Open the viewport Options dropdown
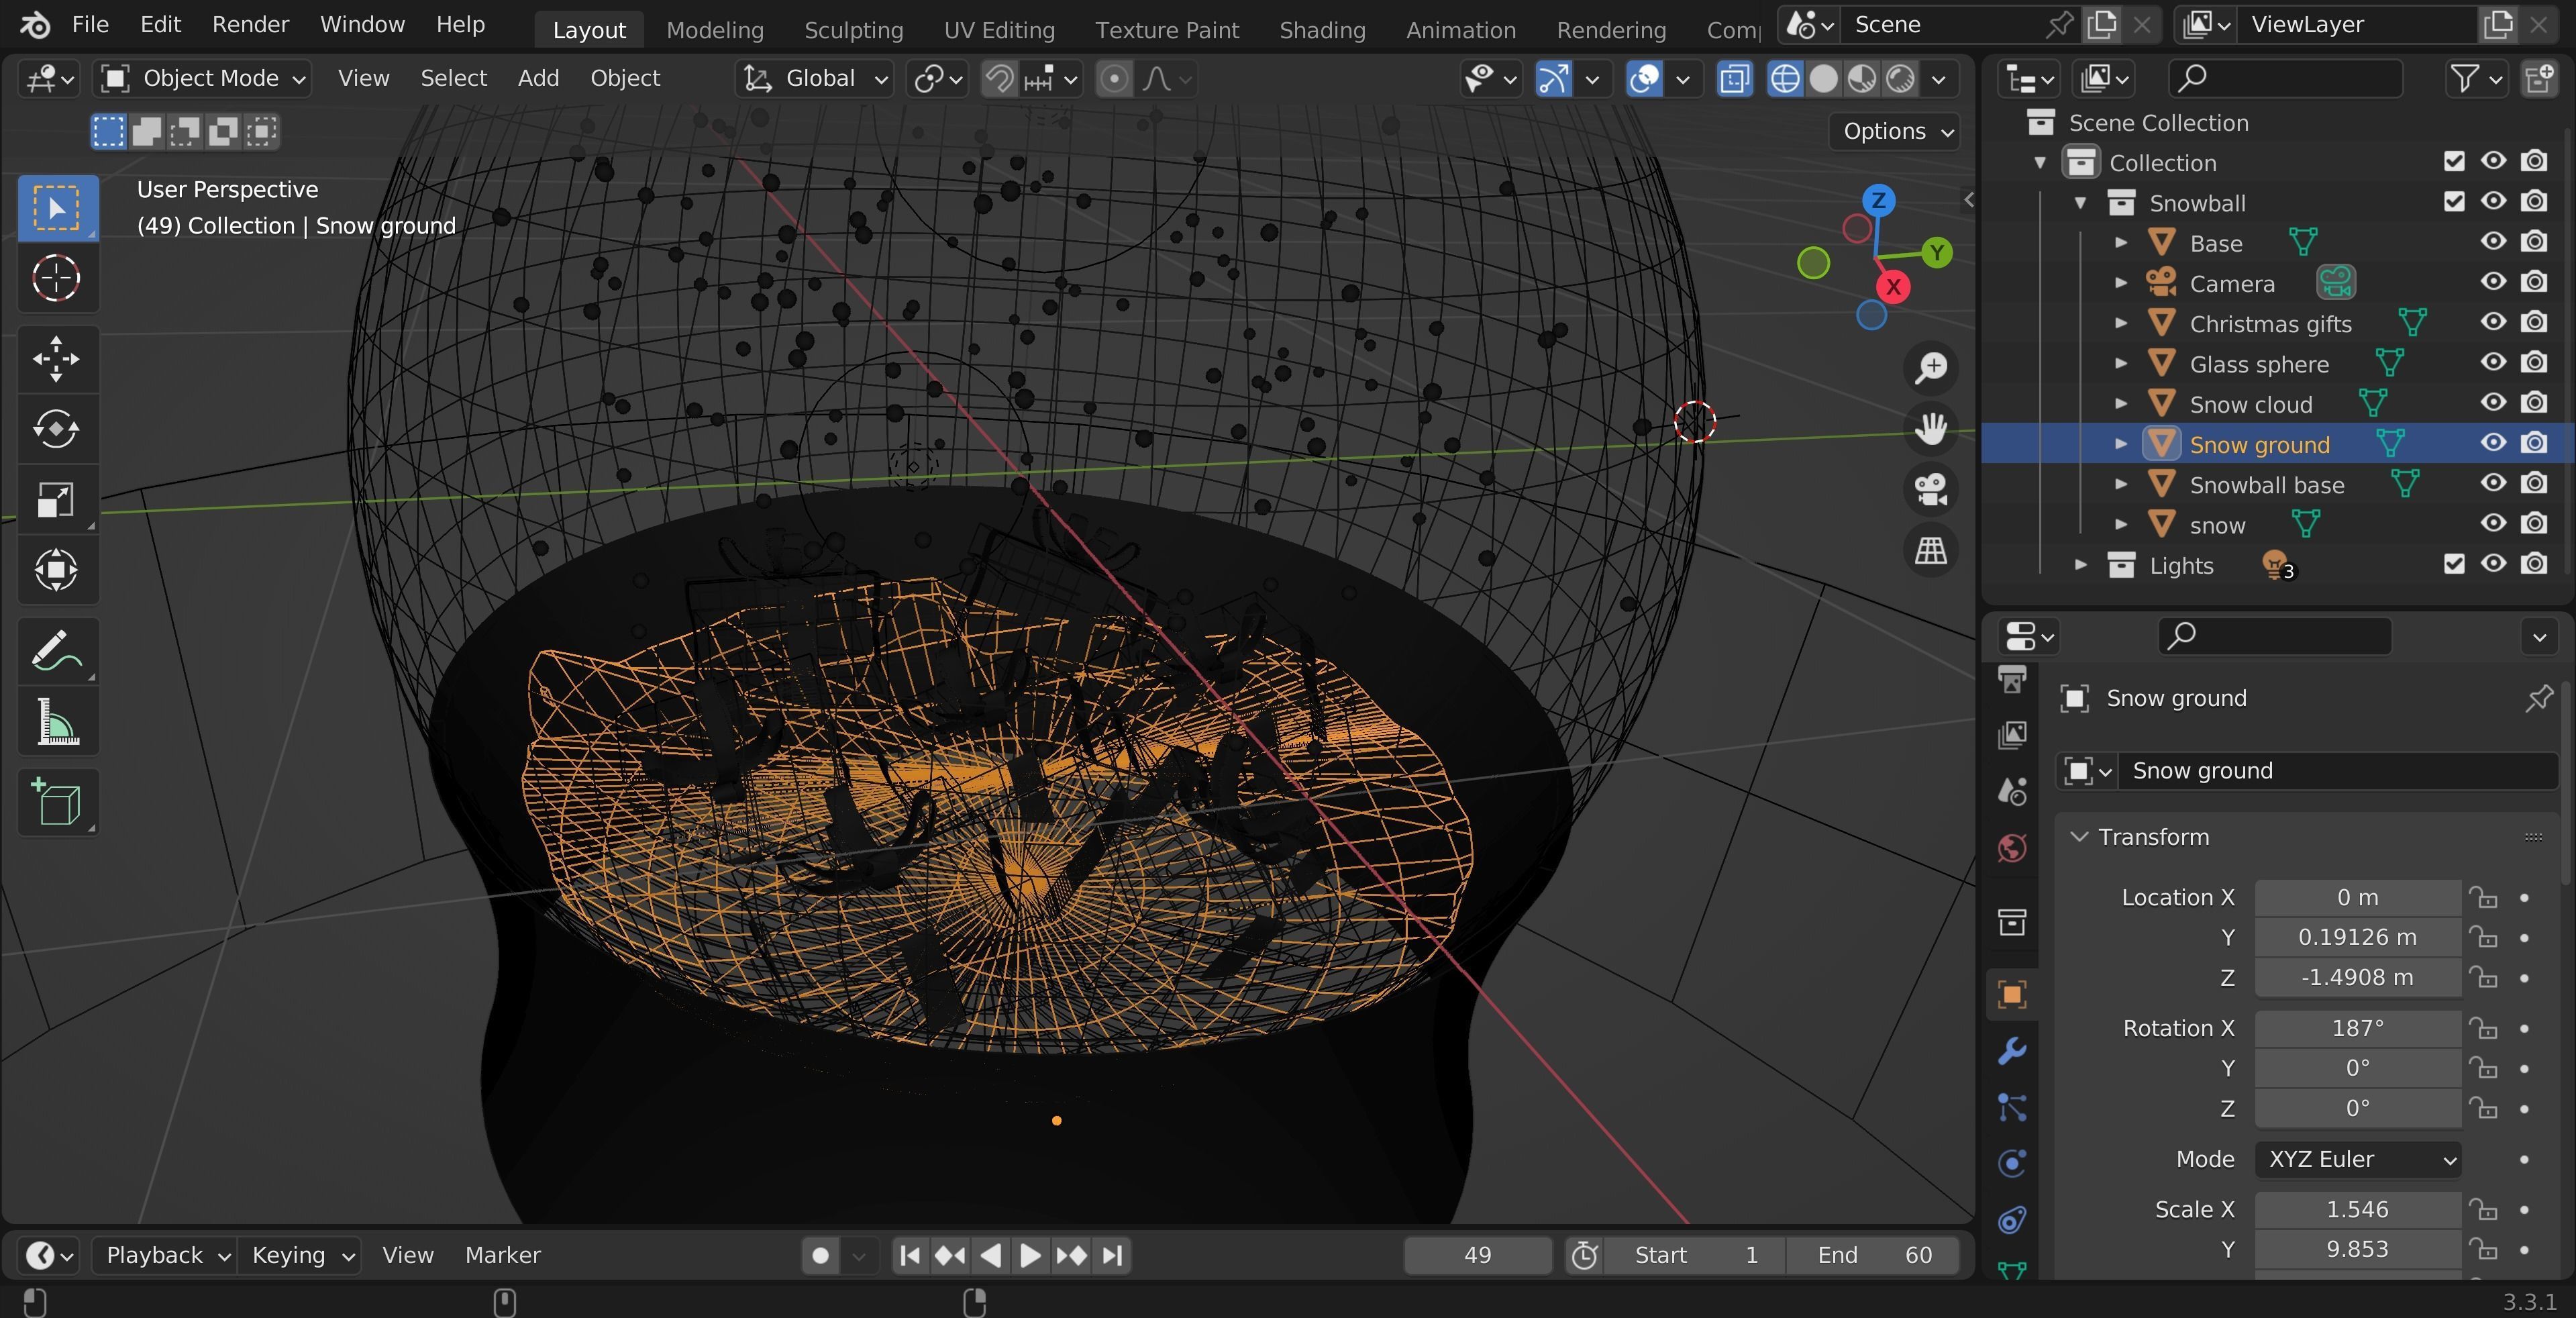2576x1318 pixels. pyautogui.click(x=1895, y=131)
